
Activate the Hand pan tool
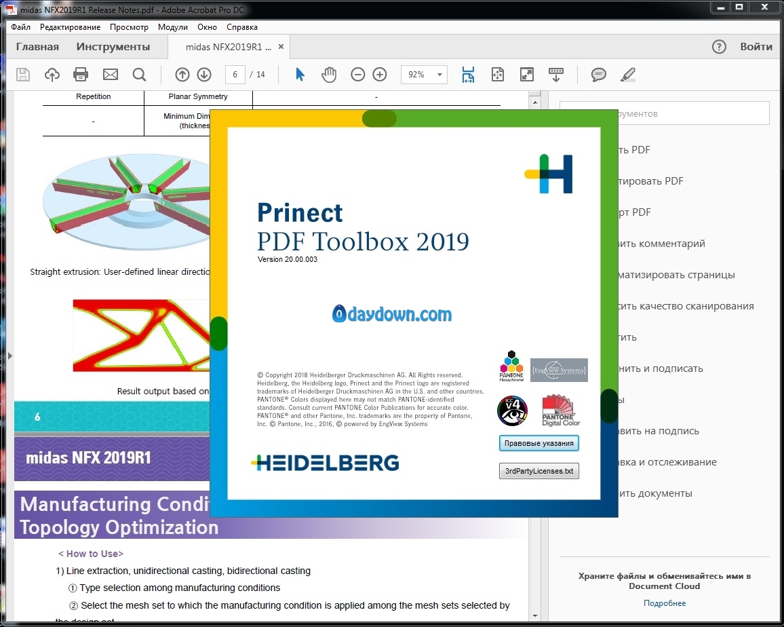(328, 75)
